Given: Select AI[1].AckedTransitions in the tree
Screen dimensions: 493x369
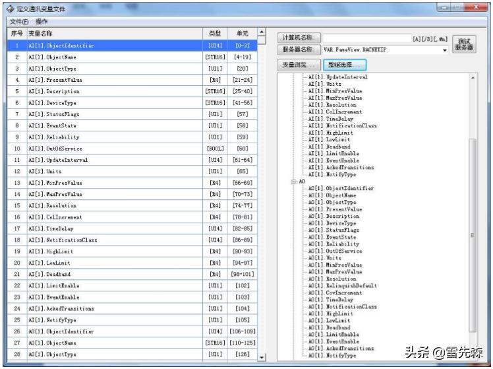Looking at the screenshot, I should [x=341, y=168].
